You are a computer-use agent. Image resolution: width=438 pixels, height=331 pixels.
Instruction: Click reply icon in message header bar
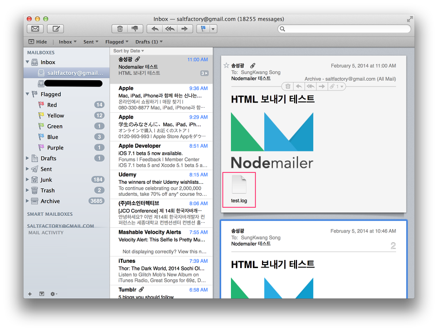pyautogui.click(x=299, y=86)
